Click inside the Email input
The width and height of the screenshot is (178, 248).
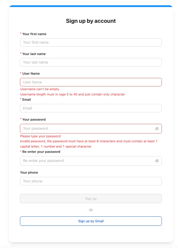[91, 108]
